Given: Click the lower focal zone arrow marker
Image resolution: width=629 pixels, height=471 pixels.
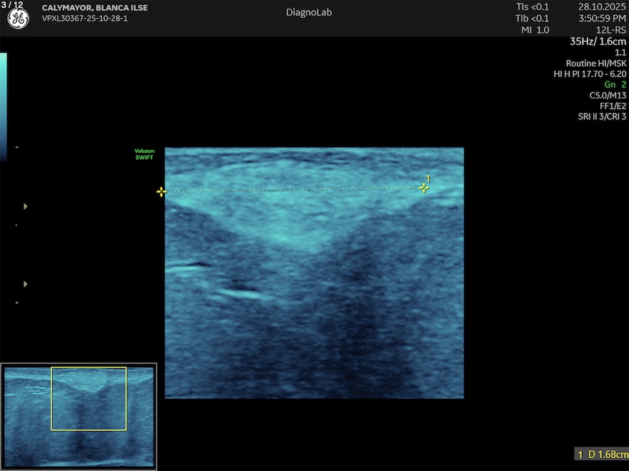Looking at the screenshot, I should tap(26, 284).
